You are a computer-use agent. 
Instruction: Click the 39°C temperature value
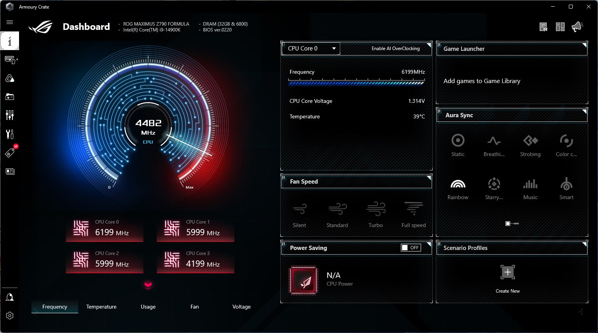pyautogui.click(x=419, y=116)
